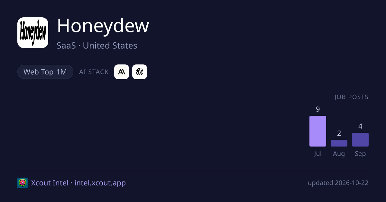Click the value 4 above September bar

tap(360, 126)
